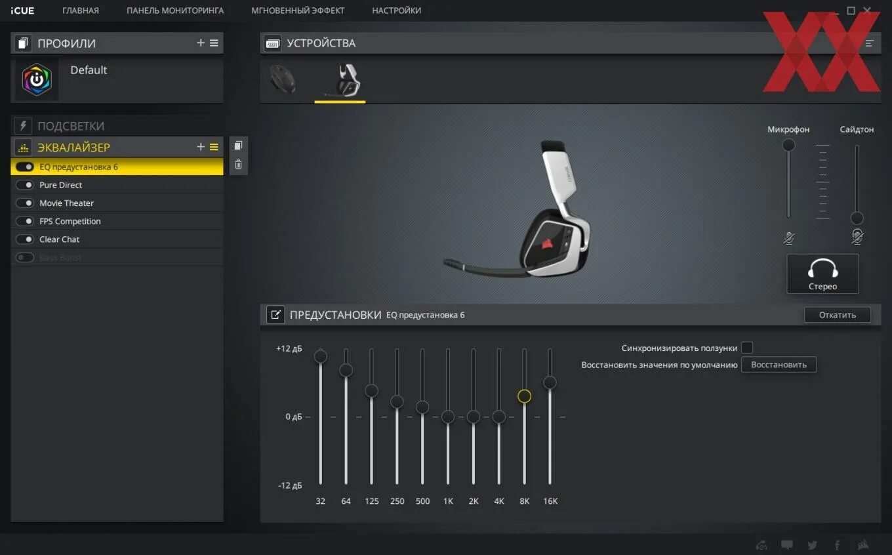Click the highlighted 8K band slider handle

click(524, 396)
